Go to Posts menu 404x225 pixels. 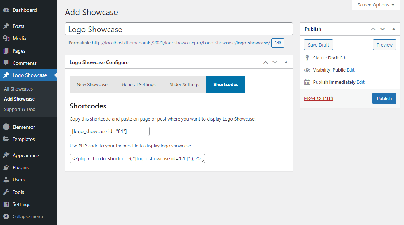pyautogui.click(x=28, y=26)
